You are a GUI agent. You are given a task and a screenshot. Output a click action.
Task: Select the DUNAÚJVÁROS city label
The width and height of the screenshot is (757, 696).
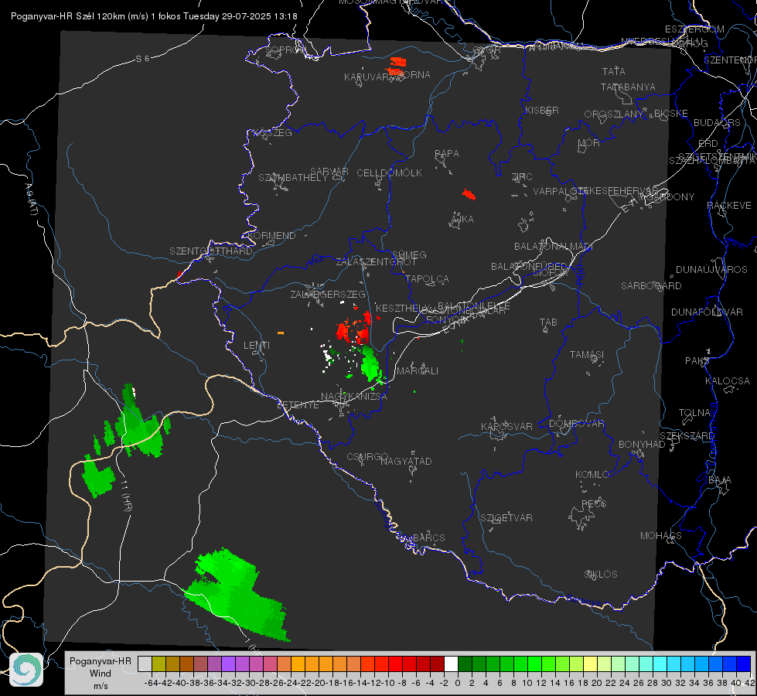pos(711,270)
